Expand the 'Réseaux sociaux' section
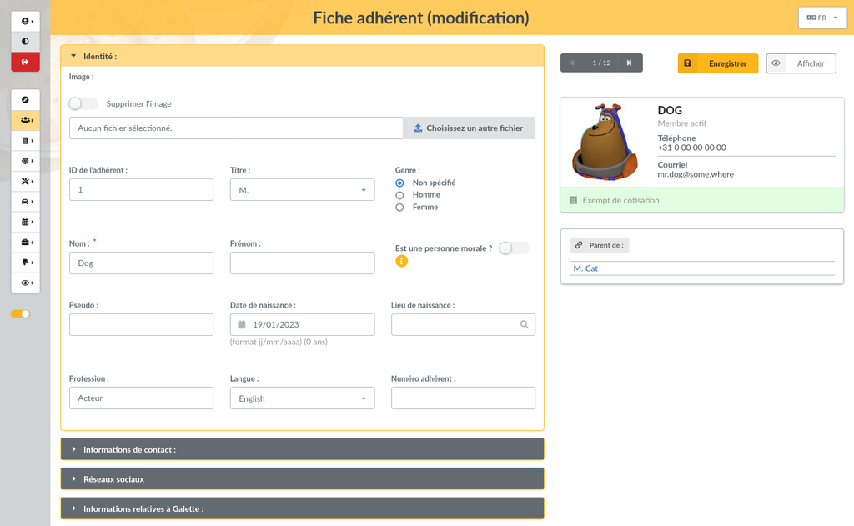This screenshot has width=854, height=526. (x=302, y=479)
